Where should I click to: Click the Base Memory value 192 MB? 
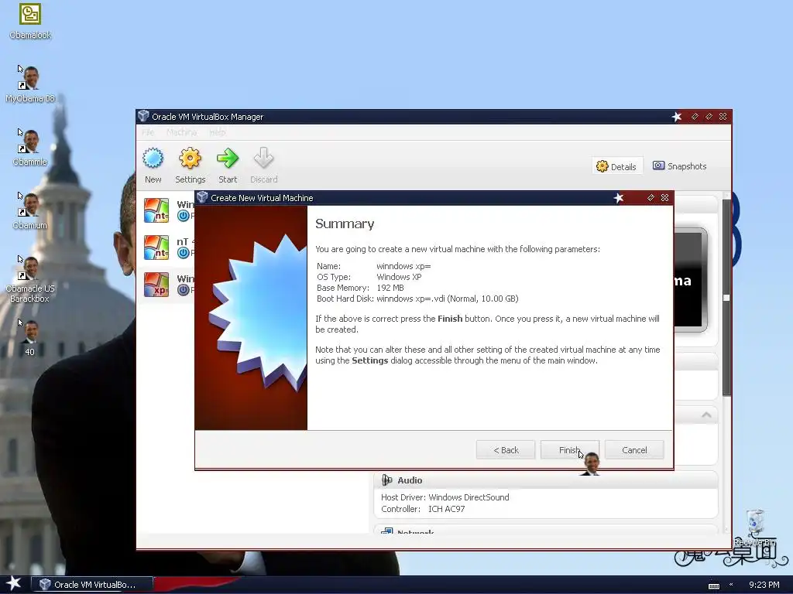[390, 288]
